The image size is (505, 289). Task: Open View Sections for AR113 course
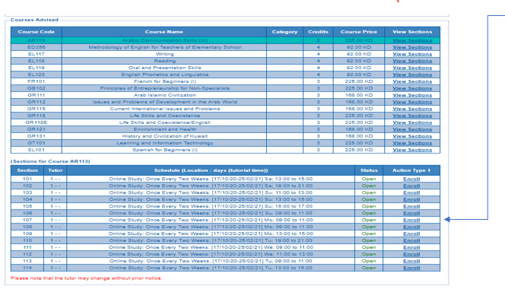[x=412, y=40]
